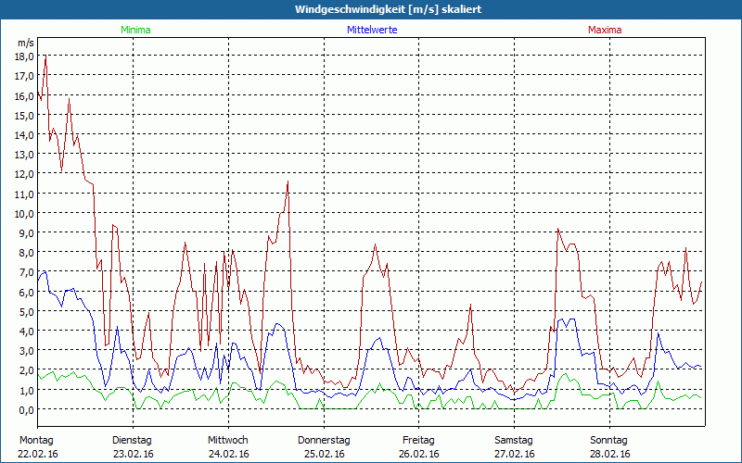Click the 8,0 y-axis value

pos(27,252)
